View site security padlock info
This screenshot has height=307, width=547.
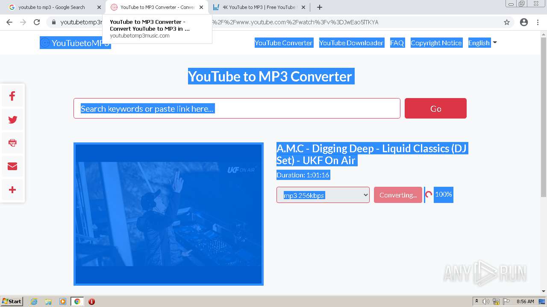pyautogui.click(x=53, y=22)
